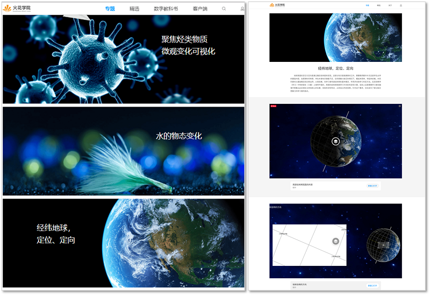Image resolution: width=430 pixels, height=295 pixels.
Task: Open the 经纬地球,定位、定向 earth banner
Action: point(124,243)
